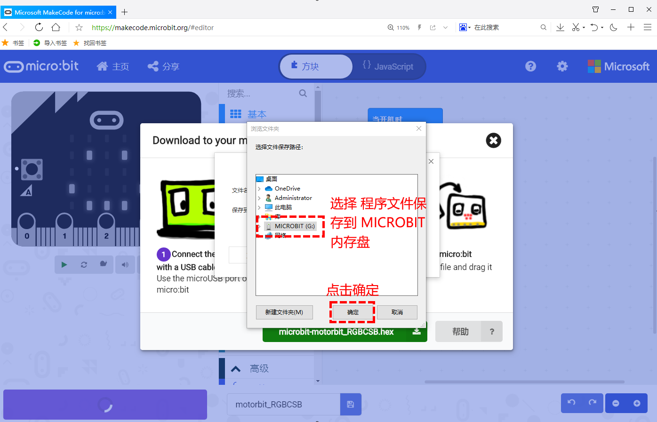Expand the OneDrive tree node

(x=259, y=189)
